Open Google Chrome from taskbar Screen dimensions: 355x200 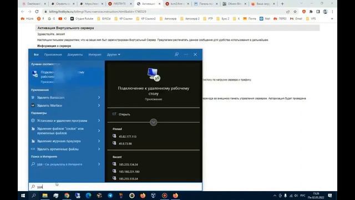click(67, 196)
